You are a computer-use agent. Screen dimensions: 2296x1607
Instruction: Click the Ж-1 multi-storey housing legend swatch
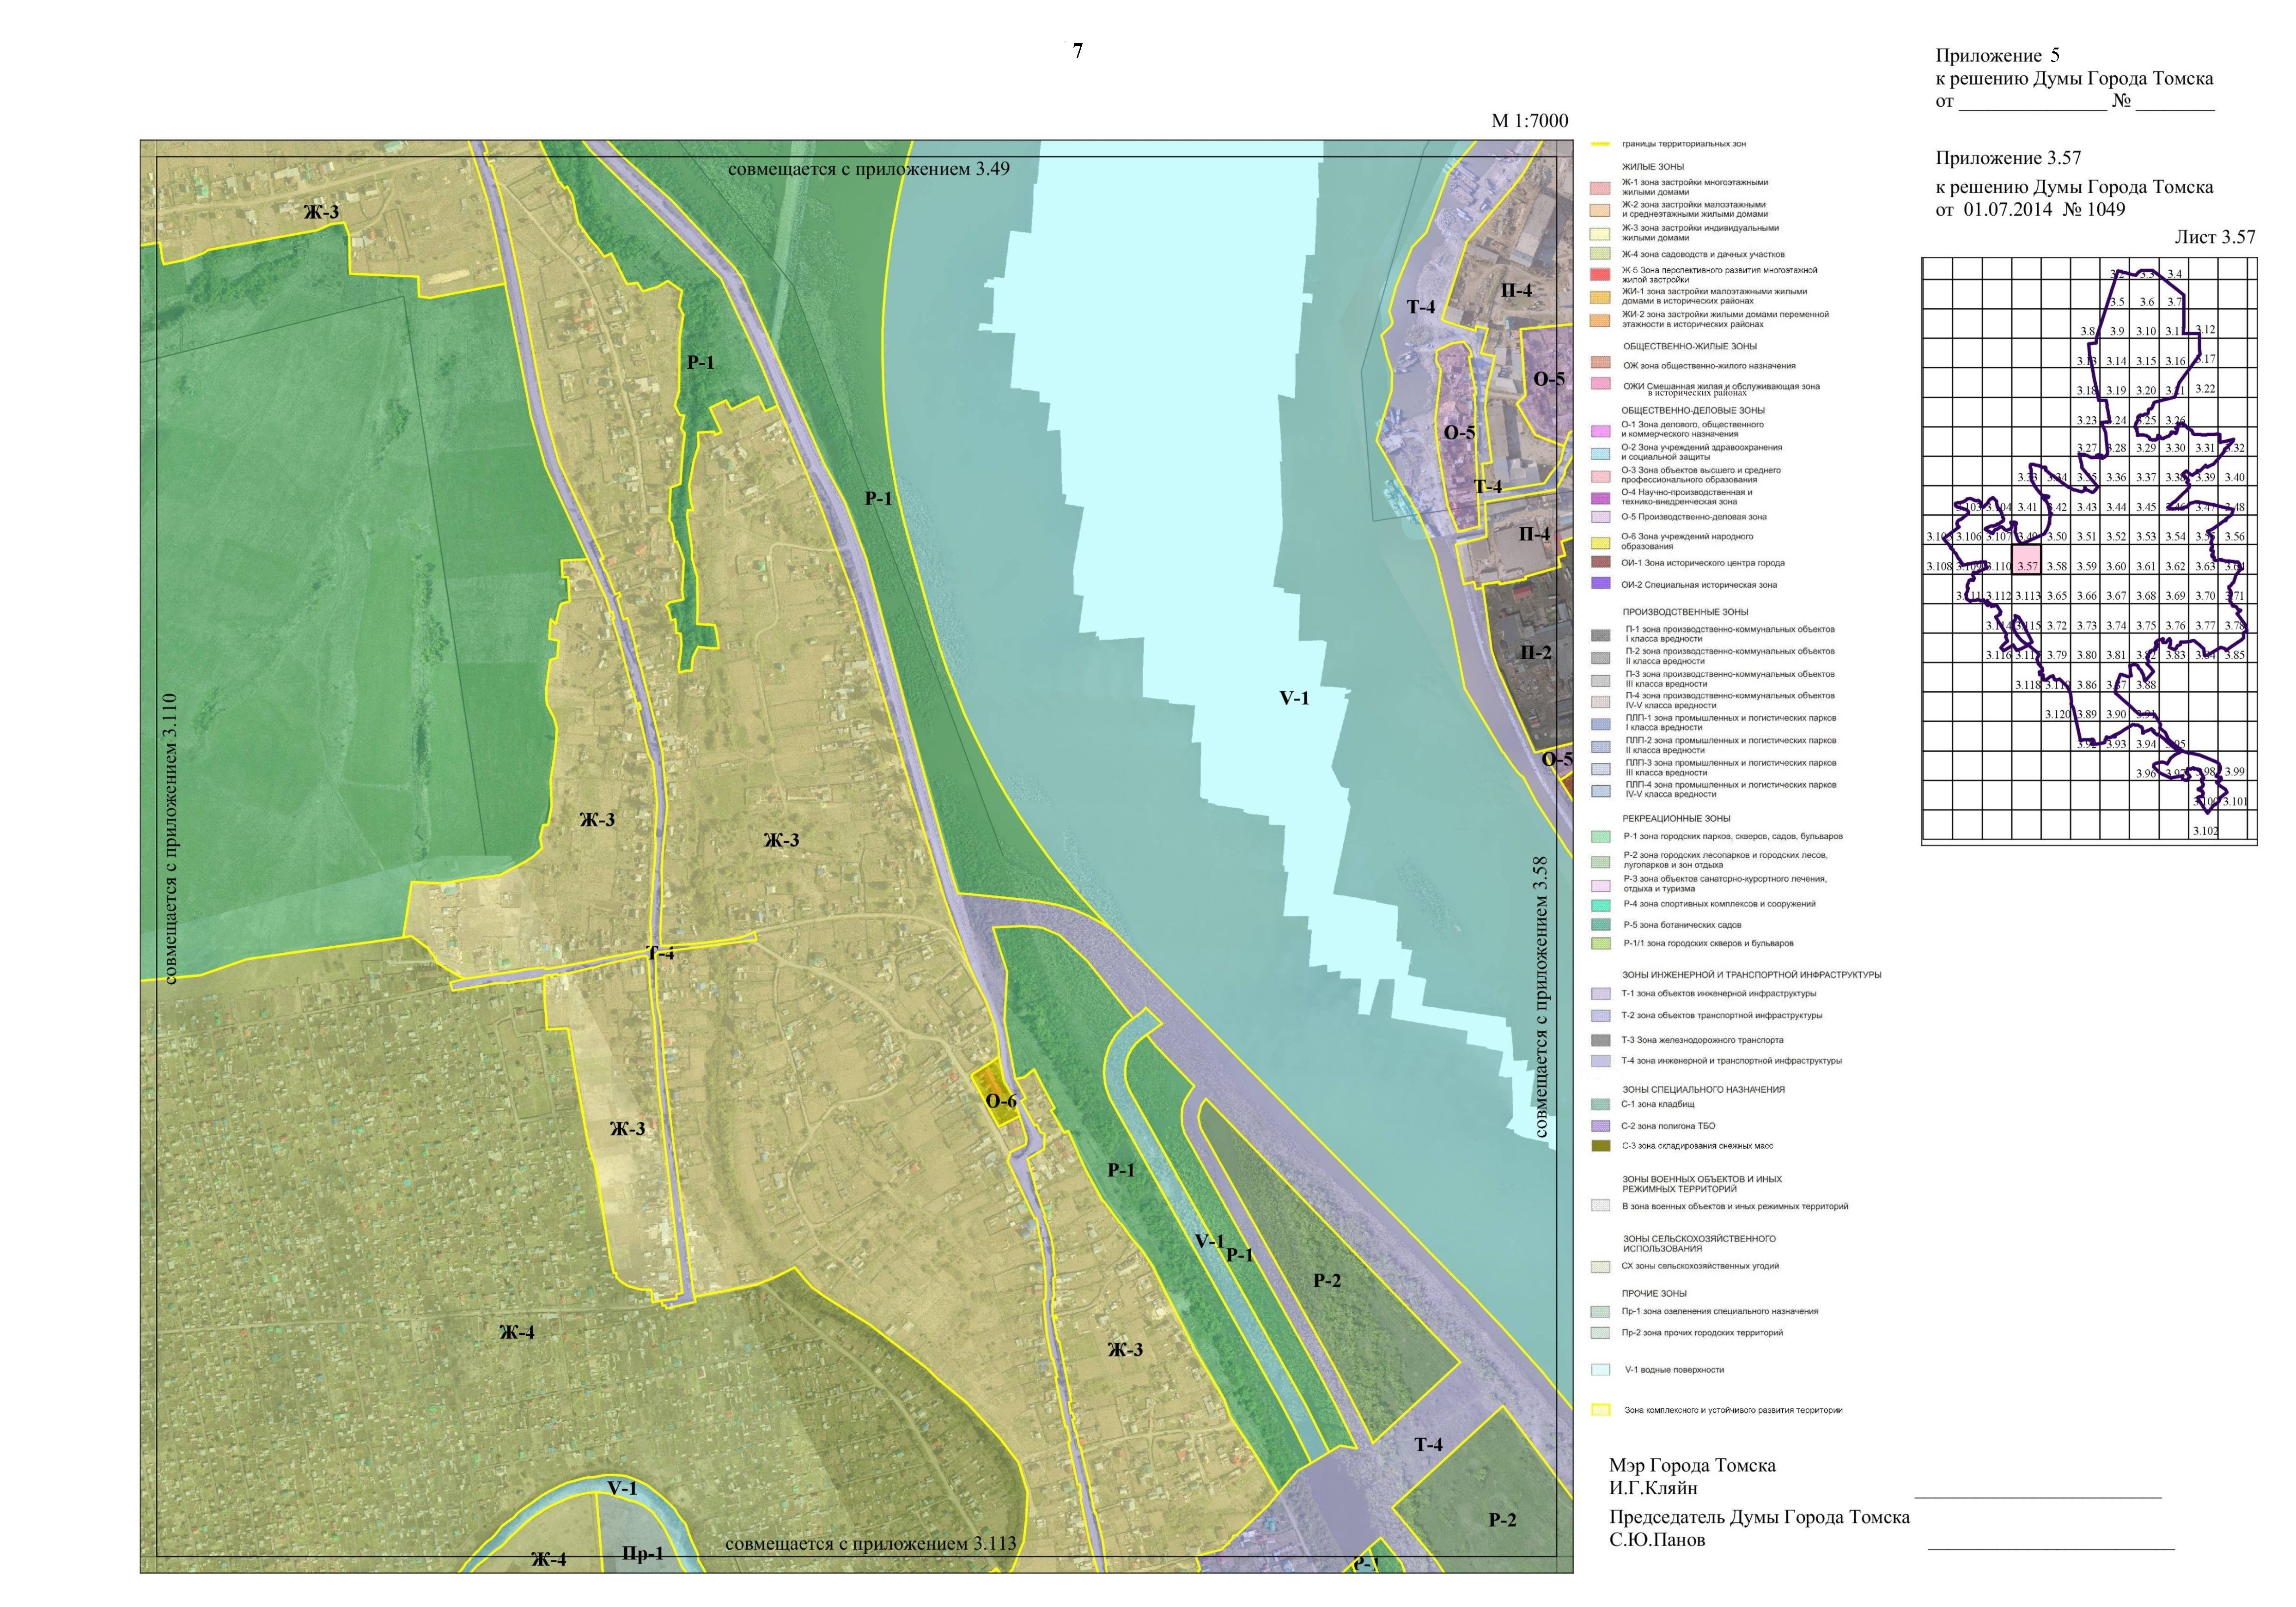pos(1600,187)
